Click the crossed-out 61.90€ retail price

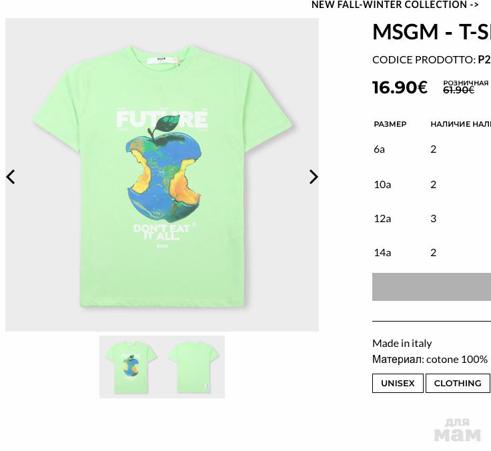click(458, 90)
